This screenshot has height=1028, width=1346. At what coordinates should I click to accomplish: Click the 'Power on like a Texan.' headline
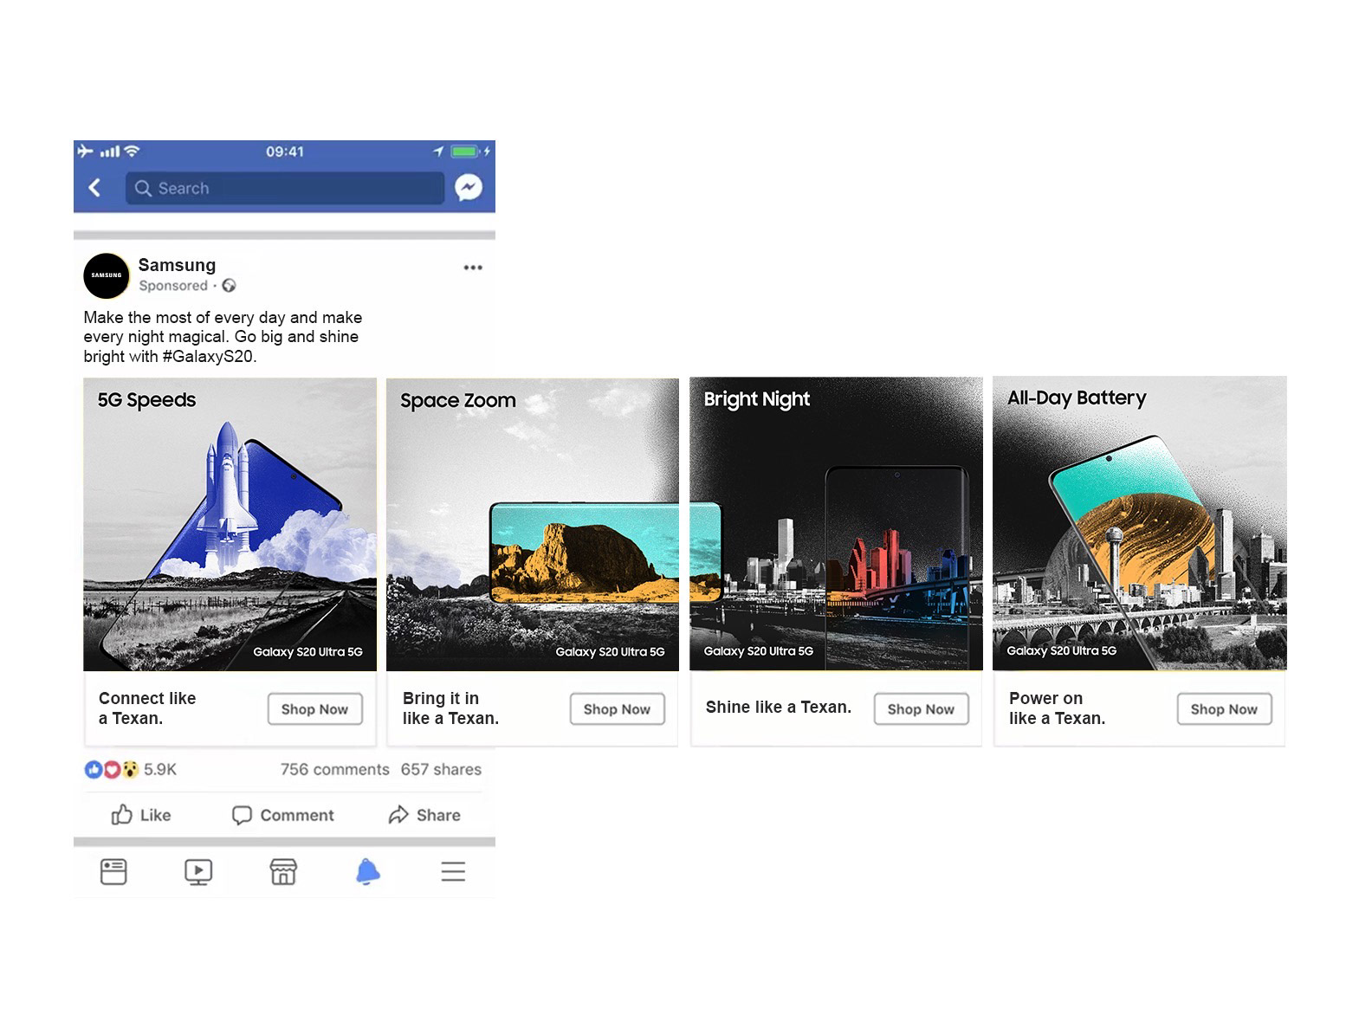[1057, 708]
